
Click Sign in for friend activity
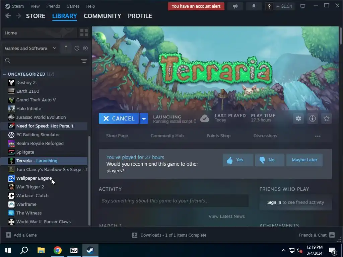pos(274,202)
